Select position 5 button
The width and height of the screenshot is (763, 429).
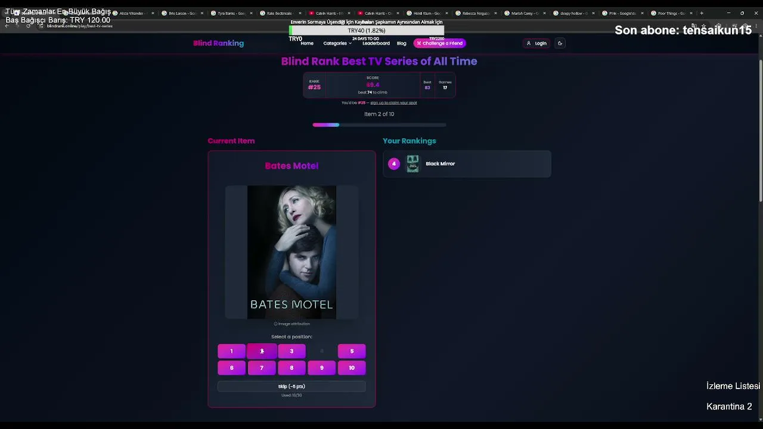(352, 351)
